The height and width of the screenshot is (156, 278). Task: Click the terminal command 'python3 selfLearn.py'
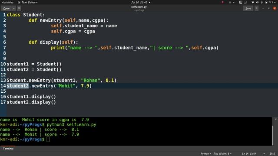click(71, 124)
